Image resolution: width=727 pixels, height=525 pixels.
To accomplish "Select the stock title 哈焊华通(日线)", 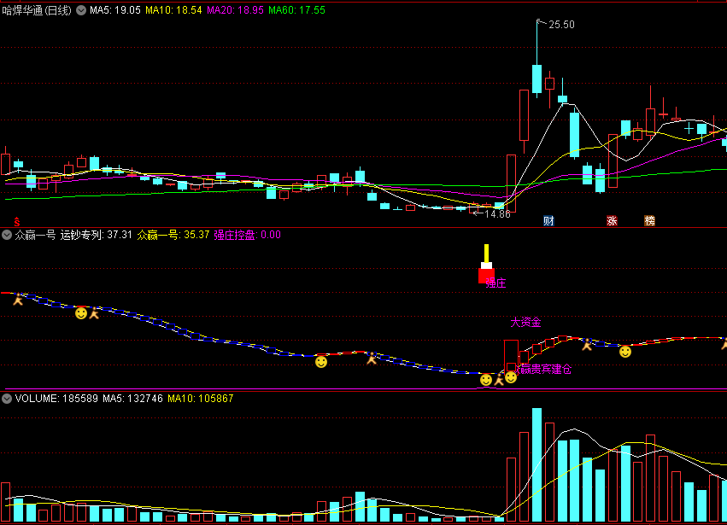I will (37, 10).
